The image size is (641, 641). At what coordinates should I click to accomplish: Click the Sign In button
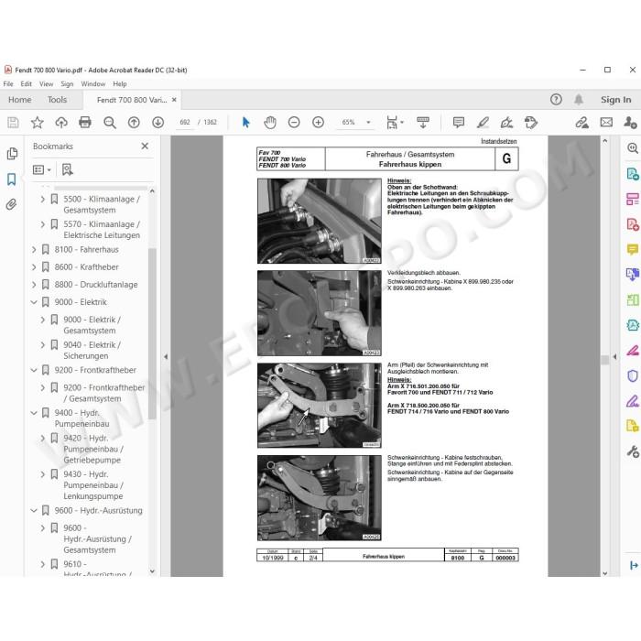point(615,99)
